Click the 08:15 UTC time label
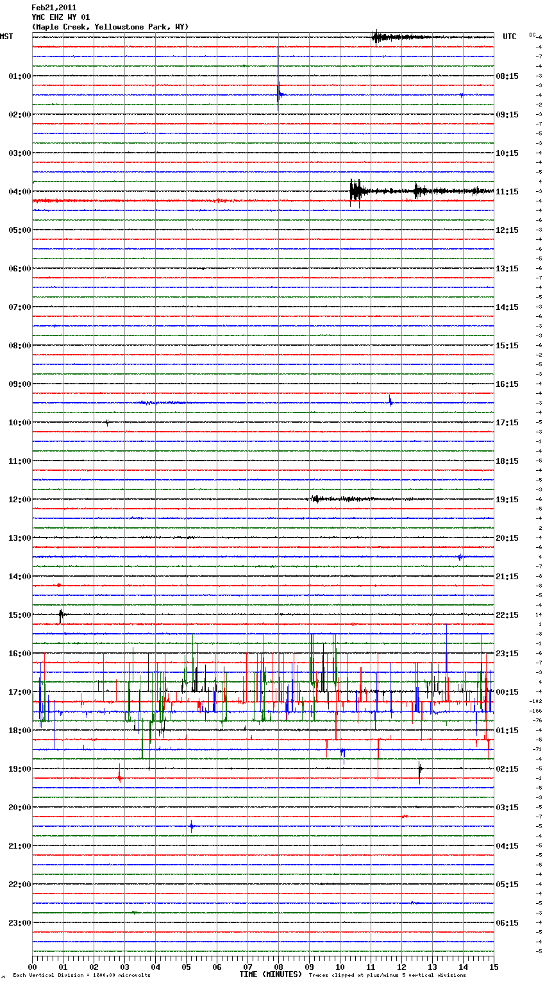 [x=507, y=76]
